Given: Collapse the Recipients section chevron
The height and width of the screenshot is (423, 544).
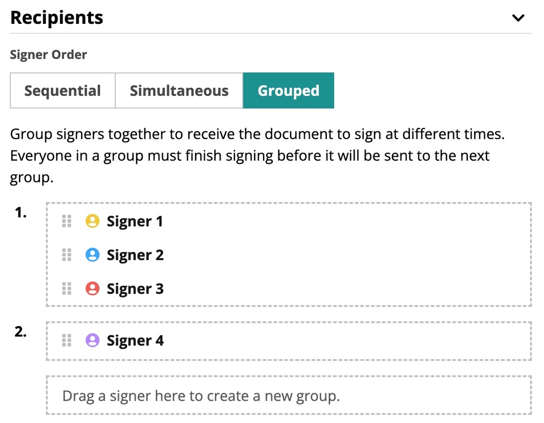Looking at the screenshot, I should 518,17.
